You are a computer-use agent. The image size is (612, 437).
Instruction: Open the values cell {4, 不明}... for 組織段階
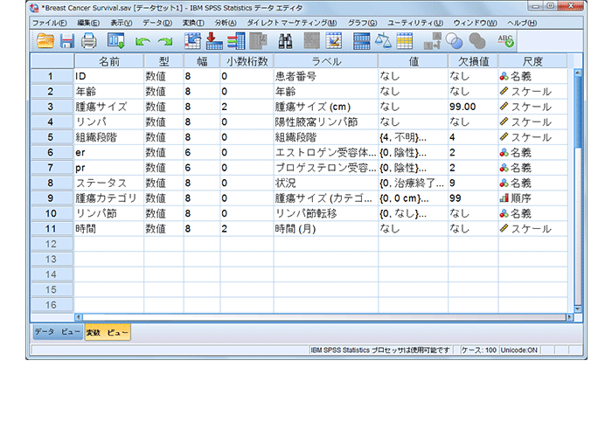413,137
